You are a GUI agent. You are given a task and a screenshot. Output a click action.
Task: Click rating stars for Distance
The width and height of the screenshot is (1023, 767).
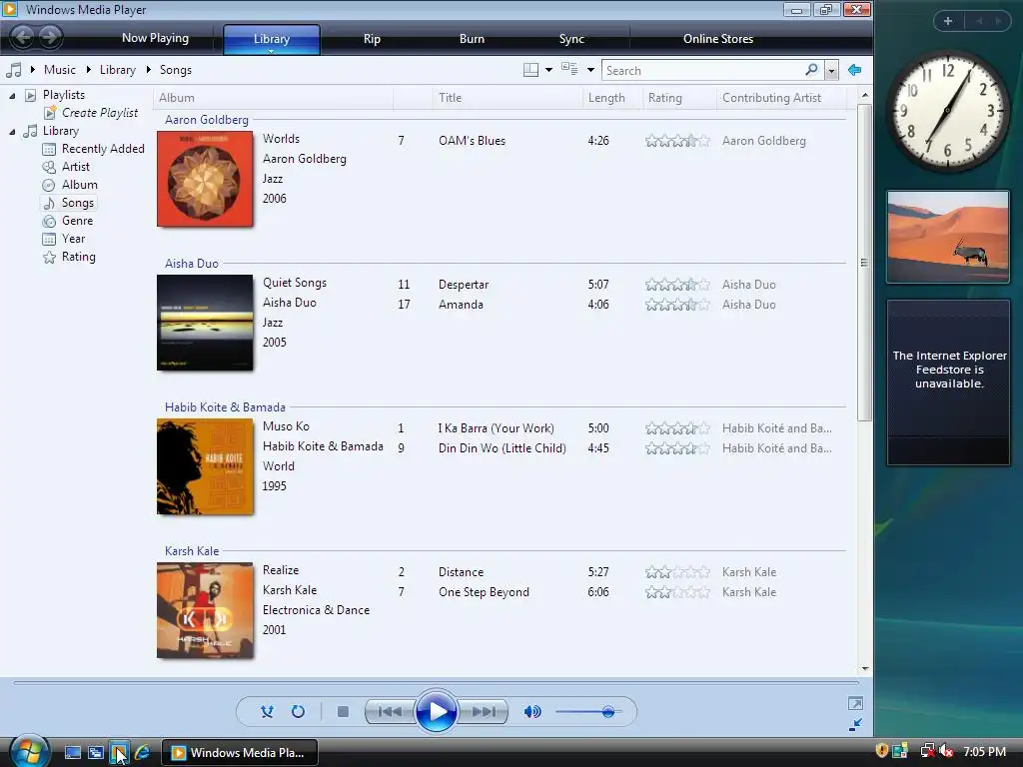click(x=677, y=572)
